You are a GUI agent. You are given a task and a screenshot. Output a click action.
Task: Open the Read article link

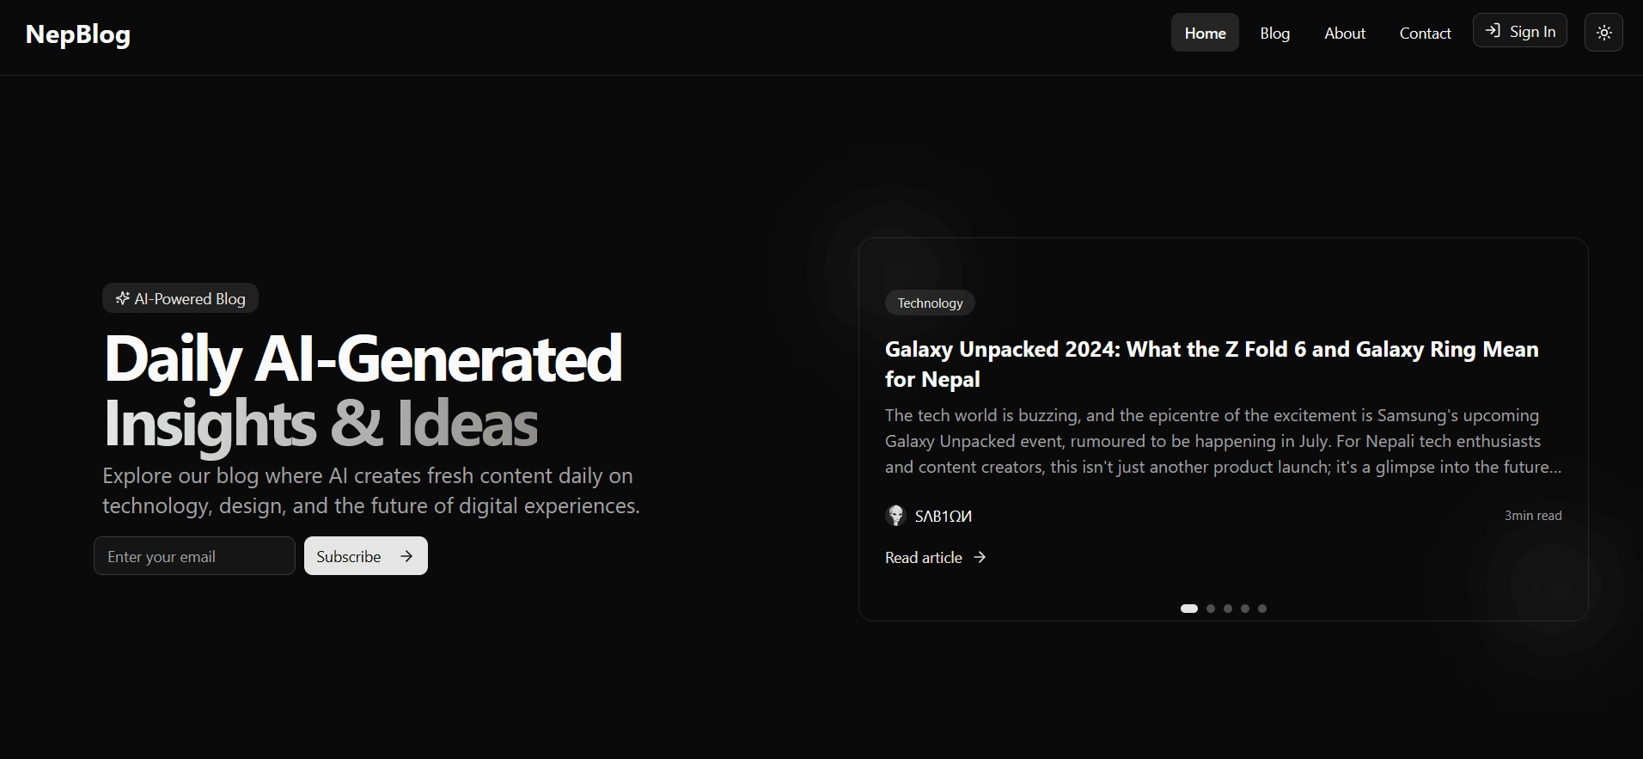[924, 558]
